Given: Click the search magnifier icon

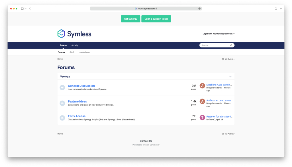Looking at the screenshot, I should pyautogui.click(x=231, y=45).
